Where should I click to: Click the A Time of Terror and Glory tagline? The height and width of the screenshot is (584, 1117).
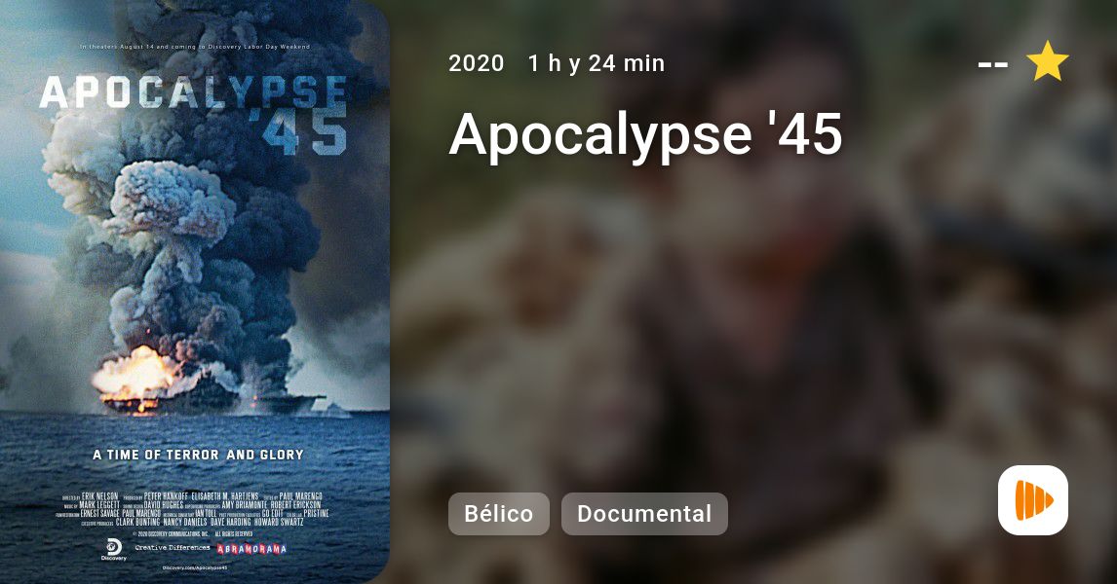coord(198,455)
